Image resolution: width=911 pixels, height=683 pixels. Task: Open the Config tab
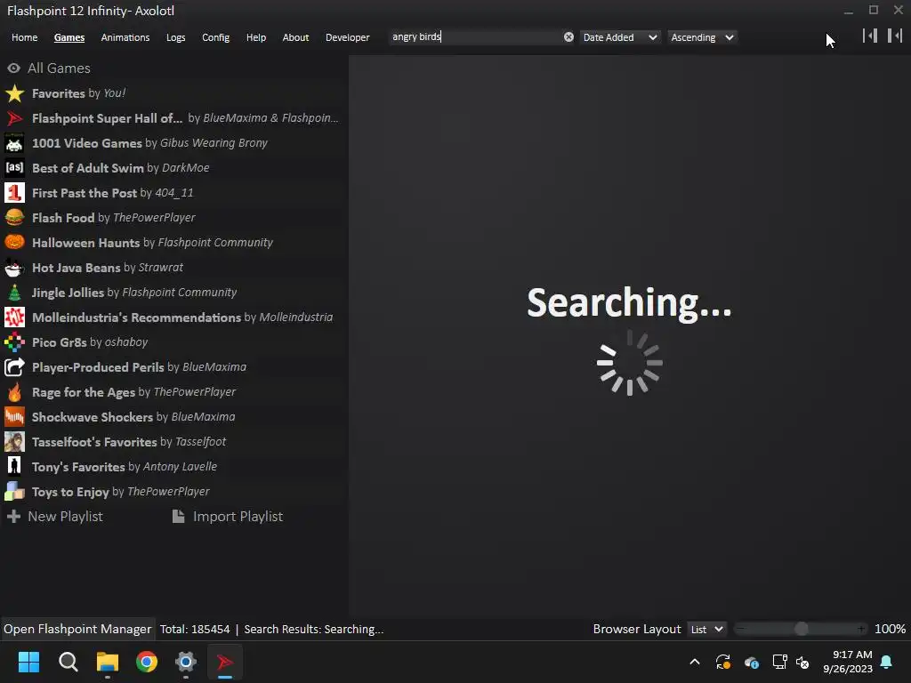point(215,37)
